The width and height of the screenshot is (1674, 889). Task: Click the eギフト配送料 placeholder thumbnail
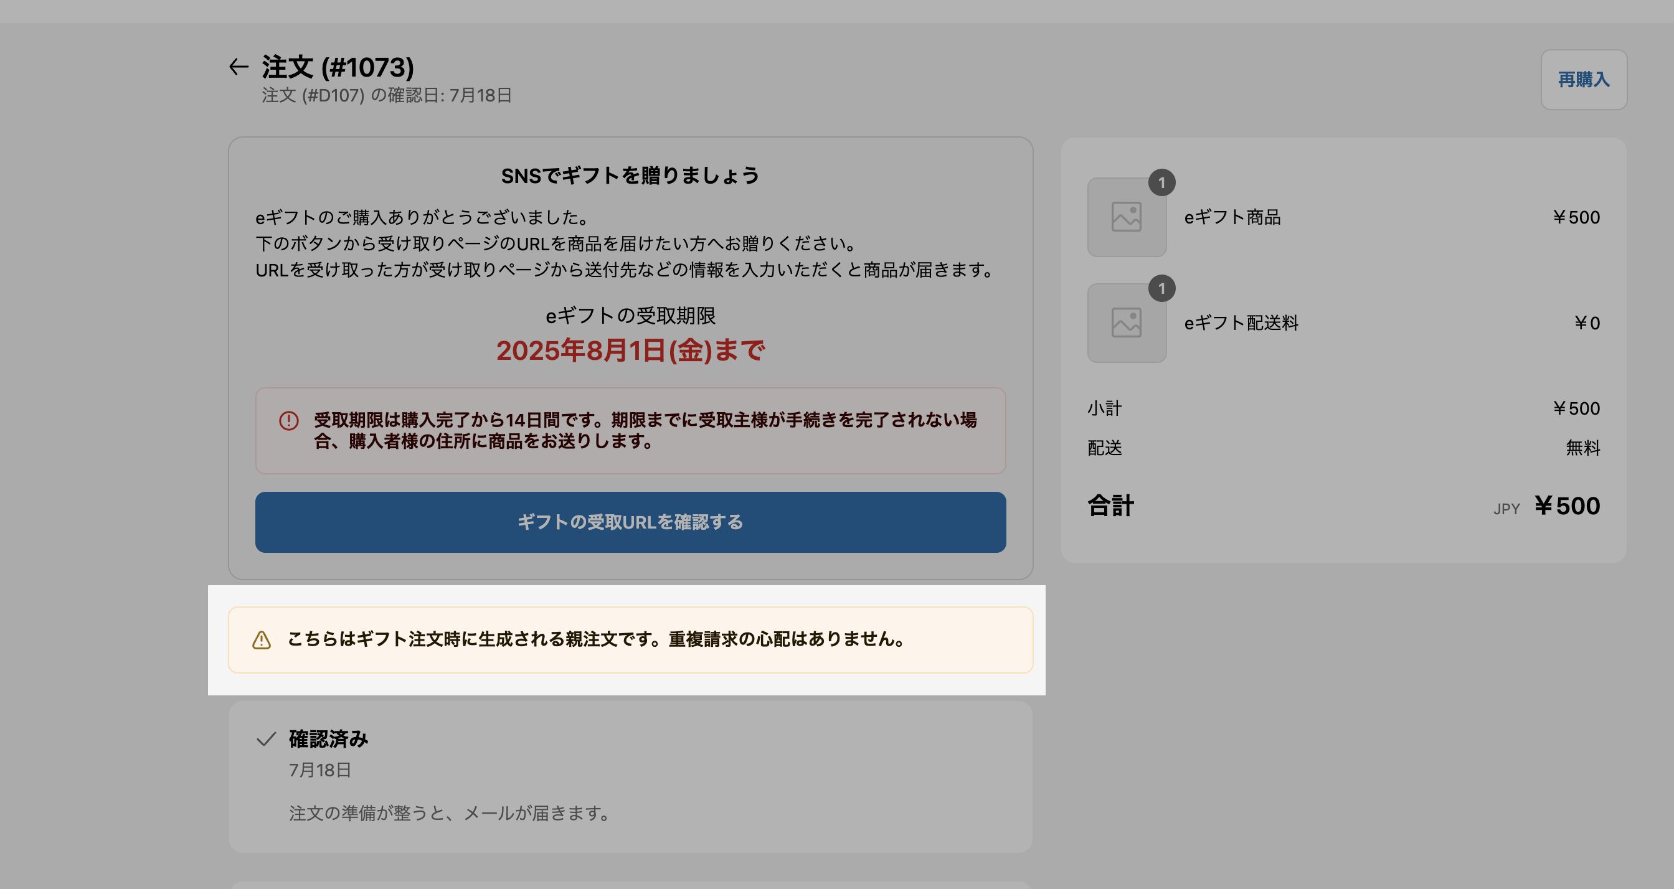[1126, 323]
